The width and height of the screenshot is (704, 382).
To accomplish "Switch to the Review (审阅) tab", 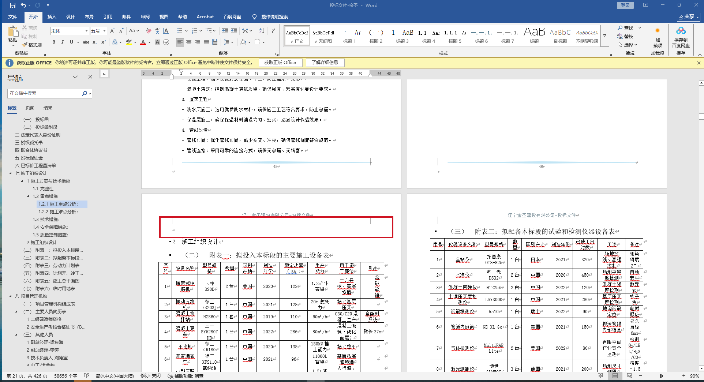I will 145,17.
